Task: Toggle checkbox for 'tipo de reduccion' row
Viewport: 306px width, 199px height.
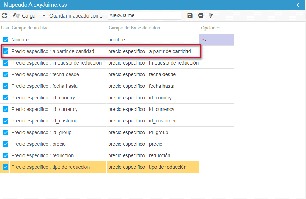Action: click(6, 167)
